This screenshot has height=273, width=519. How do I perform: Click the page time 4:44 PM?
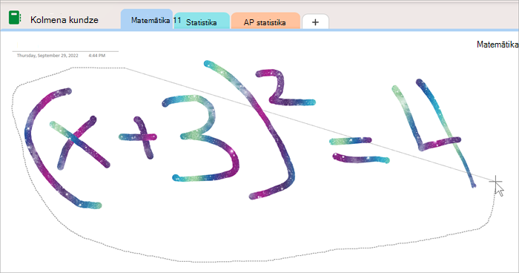97,56
